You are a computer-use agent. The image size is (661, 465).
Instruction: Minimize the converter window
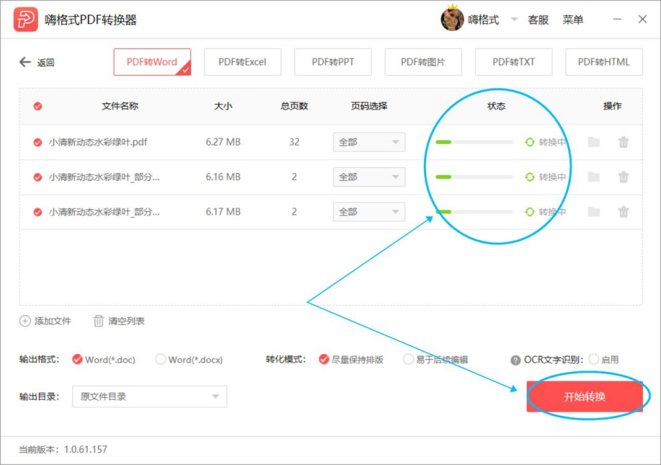(617, 19)
